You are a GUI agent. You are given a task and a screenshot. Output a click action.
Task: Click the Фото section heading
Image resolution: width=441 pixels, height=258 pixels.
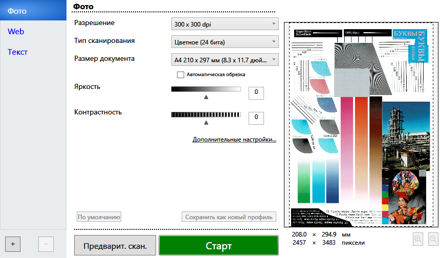[83, 7]
